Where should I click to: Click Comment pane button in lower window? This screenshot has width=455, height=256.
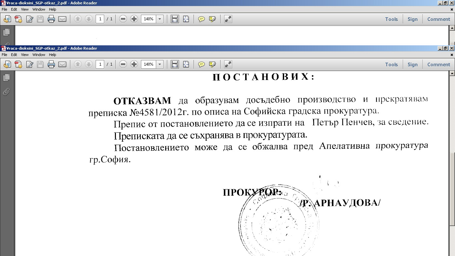[x=438, y=65]
